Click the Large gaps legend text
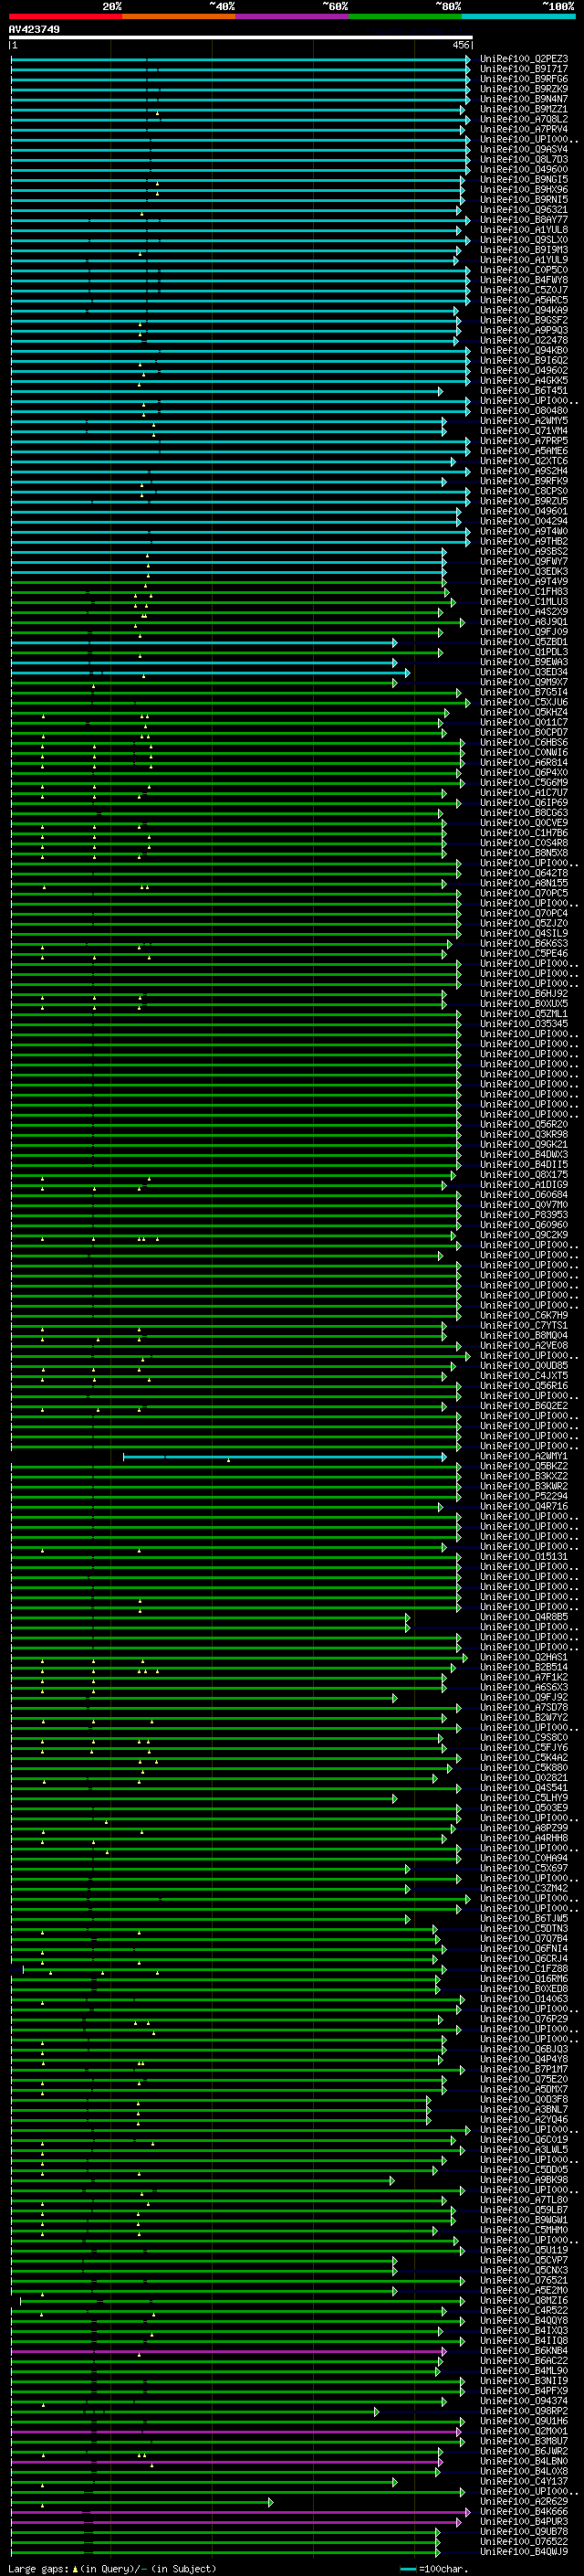584x2576 pixels. pos(112,2569)
